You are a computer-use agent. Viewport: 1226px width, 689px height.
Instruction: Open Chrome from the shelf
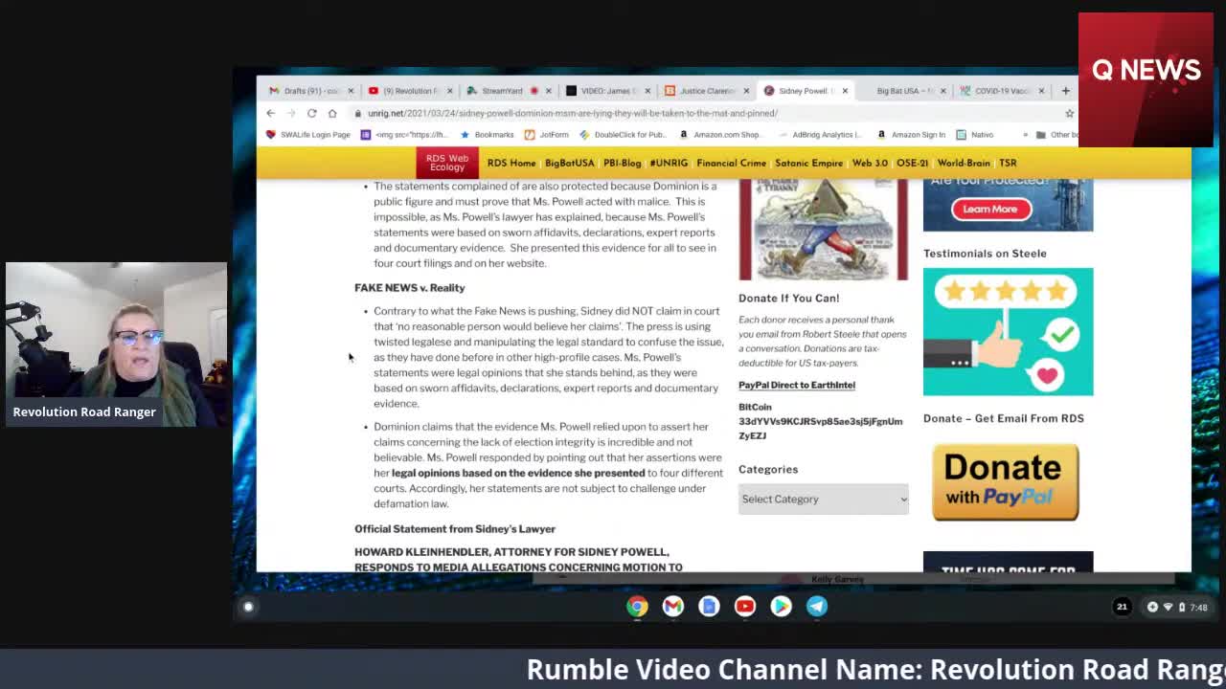[x=637, y=606]
